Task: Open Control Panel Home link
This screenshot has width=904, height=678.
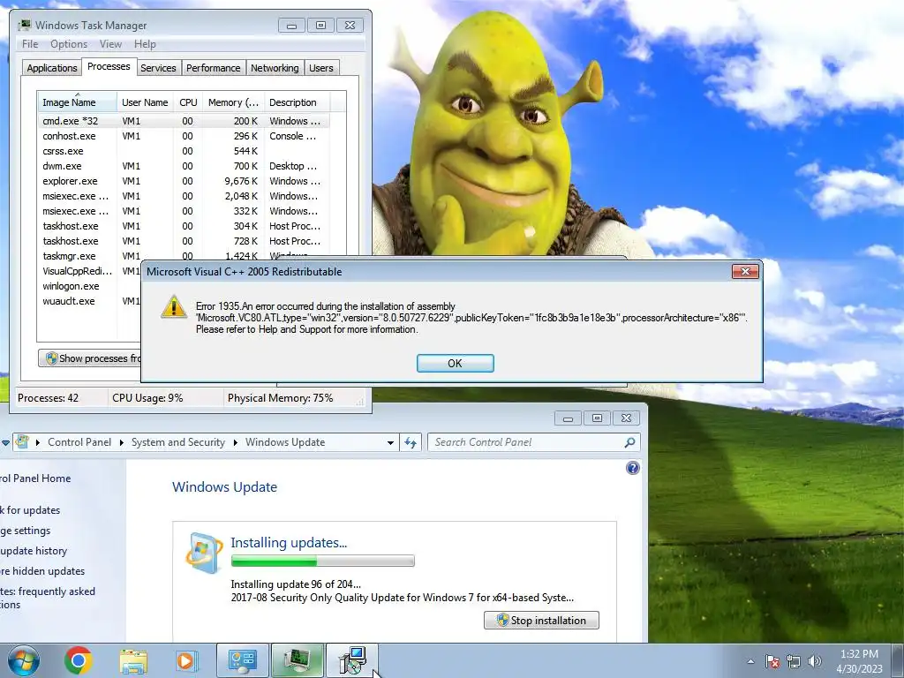Action: tap(35, 478)
